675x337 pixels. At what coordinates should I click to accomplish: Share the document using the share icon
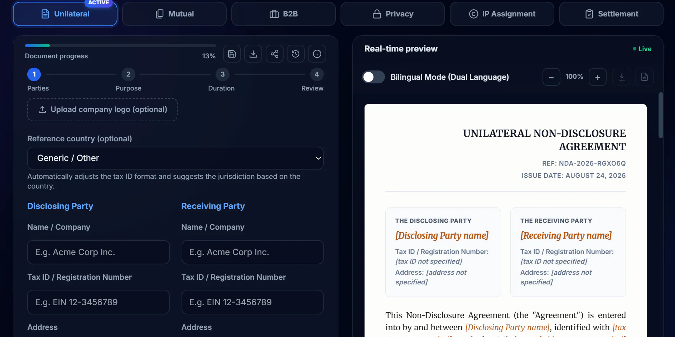[x=275, y=54]
